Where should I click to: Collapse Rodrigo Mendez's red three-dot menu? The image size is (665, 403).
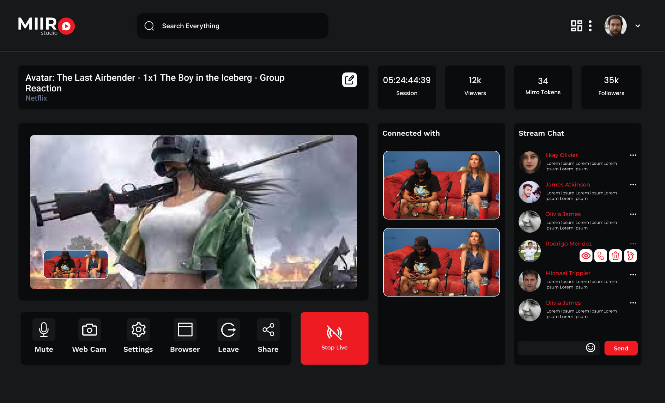pyautogui.click(x=633, y=244)
